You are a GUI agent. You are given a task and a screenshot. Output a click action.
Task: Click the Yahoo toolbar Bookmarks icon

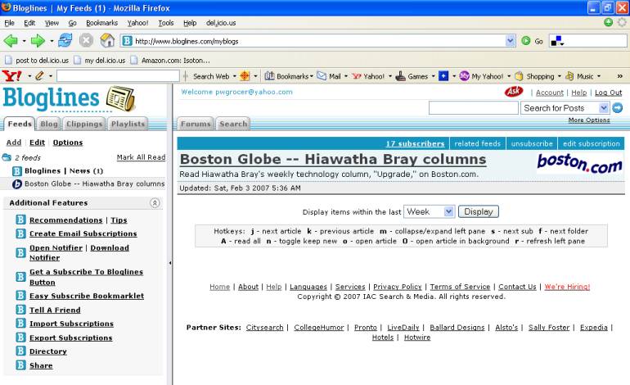coord(270,76)
